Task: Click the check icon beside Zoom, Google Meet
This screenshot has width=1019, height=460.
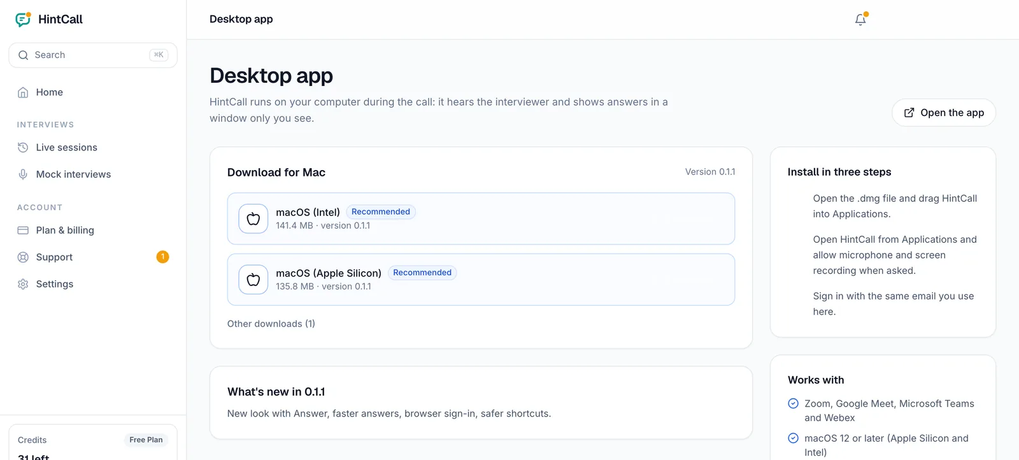Action: coord(794,403)
